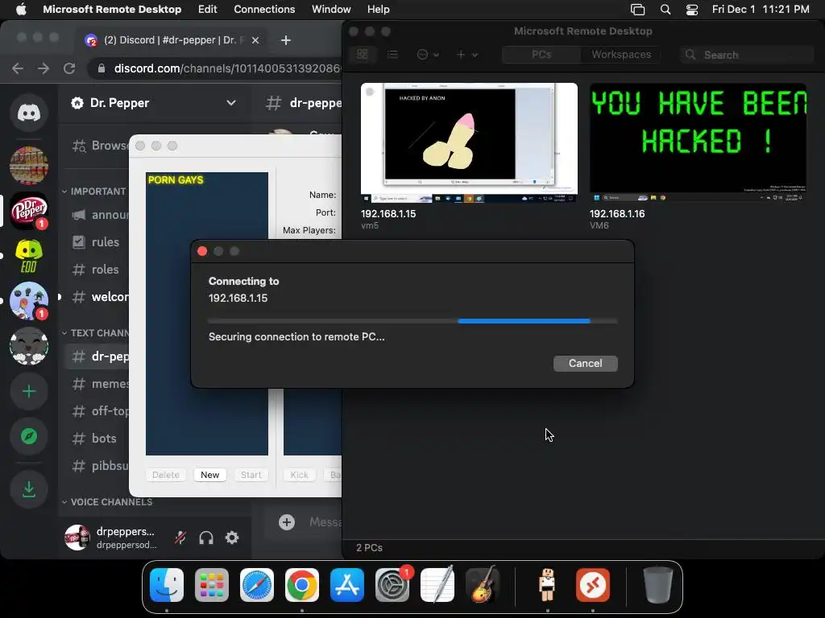The height and width of the screenshot is (618, 825).
Task: Click the Remote Desktop Search field
Action: pos(747,55)
